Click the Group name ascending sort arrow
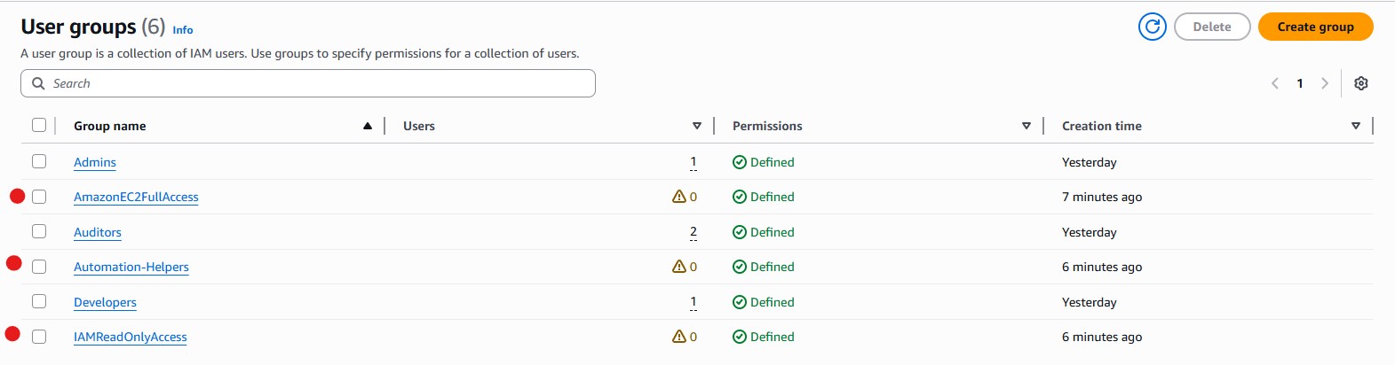 pos(368,126)
